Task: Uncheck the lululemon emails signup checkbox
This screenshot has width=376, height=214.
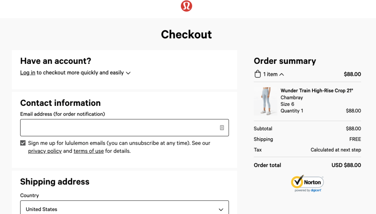Action: coord(23,143)
